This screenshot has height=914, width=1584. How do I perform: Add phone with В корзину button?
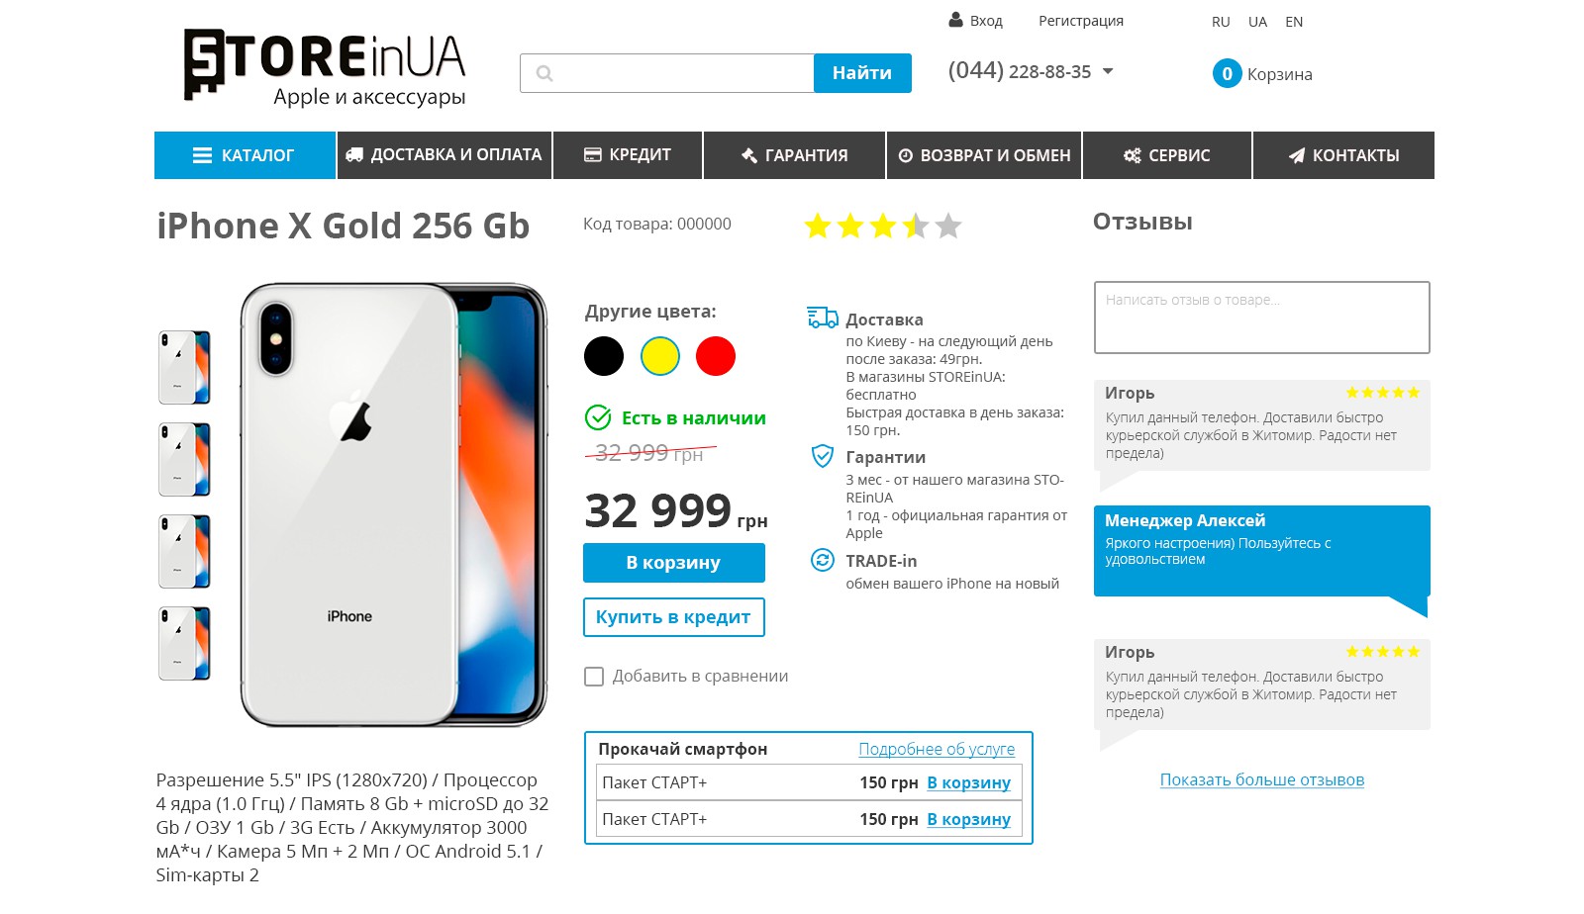coord(673,563)
